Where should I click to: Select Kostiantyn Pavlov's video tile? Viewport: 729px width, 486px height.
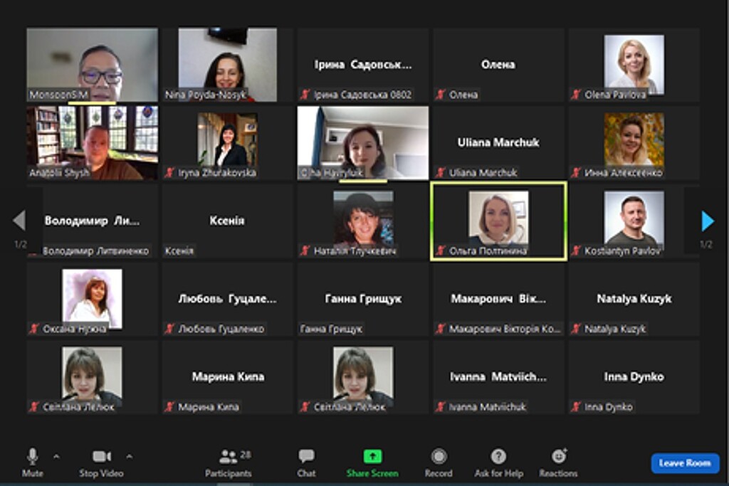[x=634, y=221]
